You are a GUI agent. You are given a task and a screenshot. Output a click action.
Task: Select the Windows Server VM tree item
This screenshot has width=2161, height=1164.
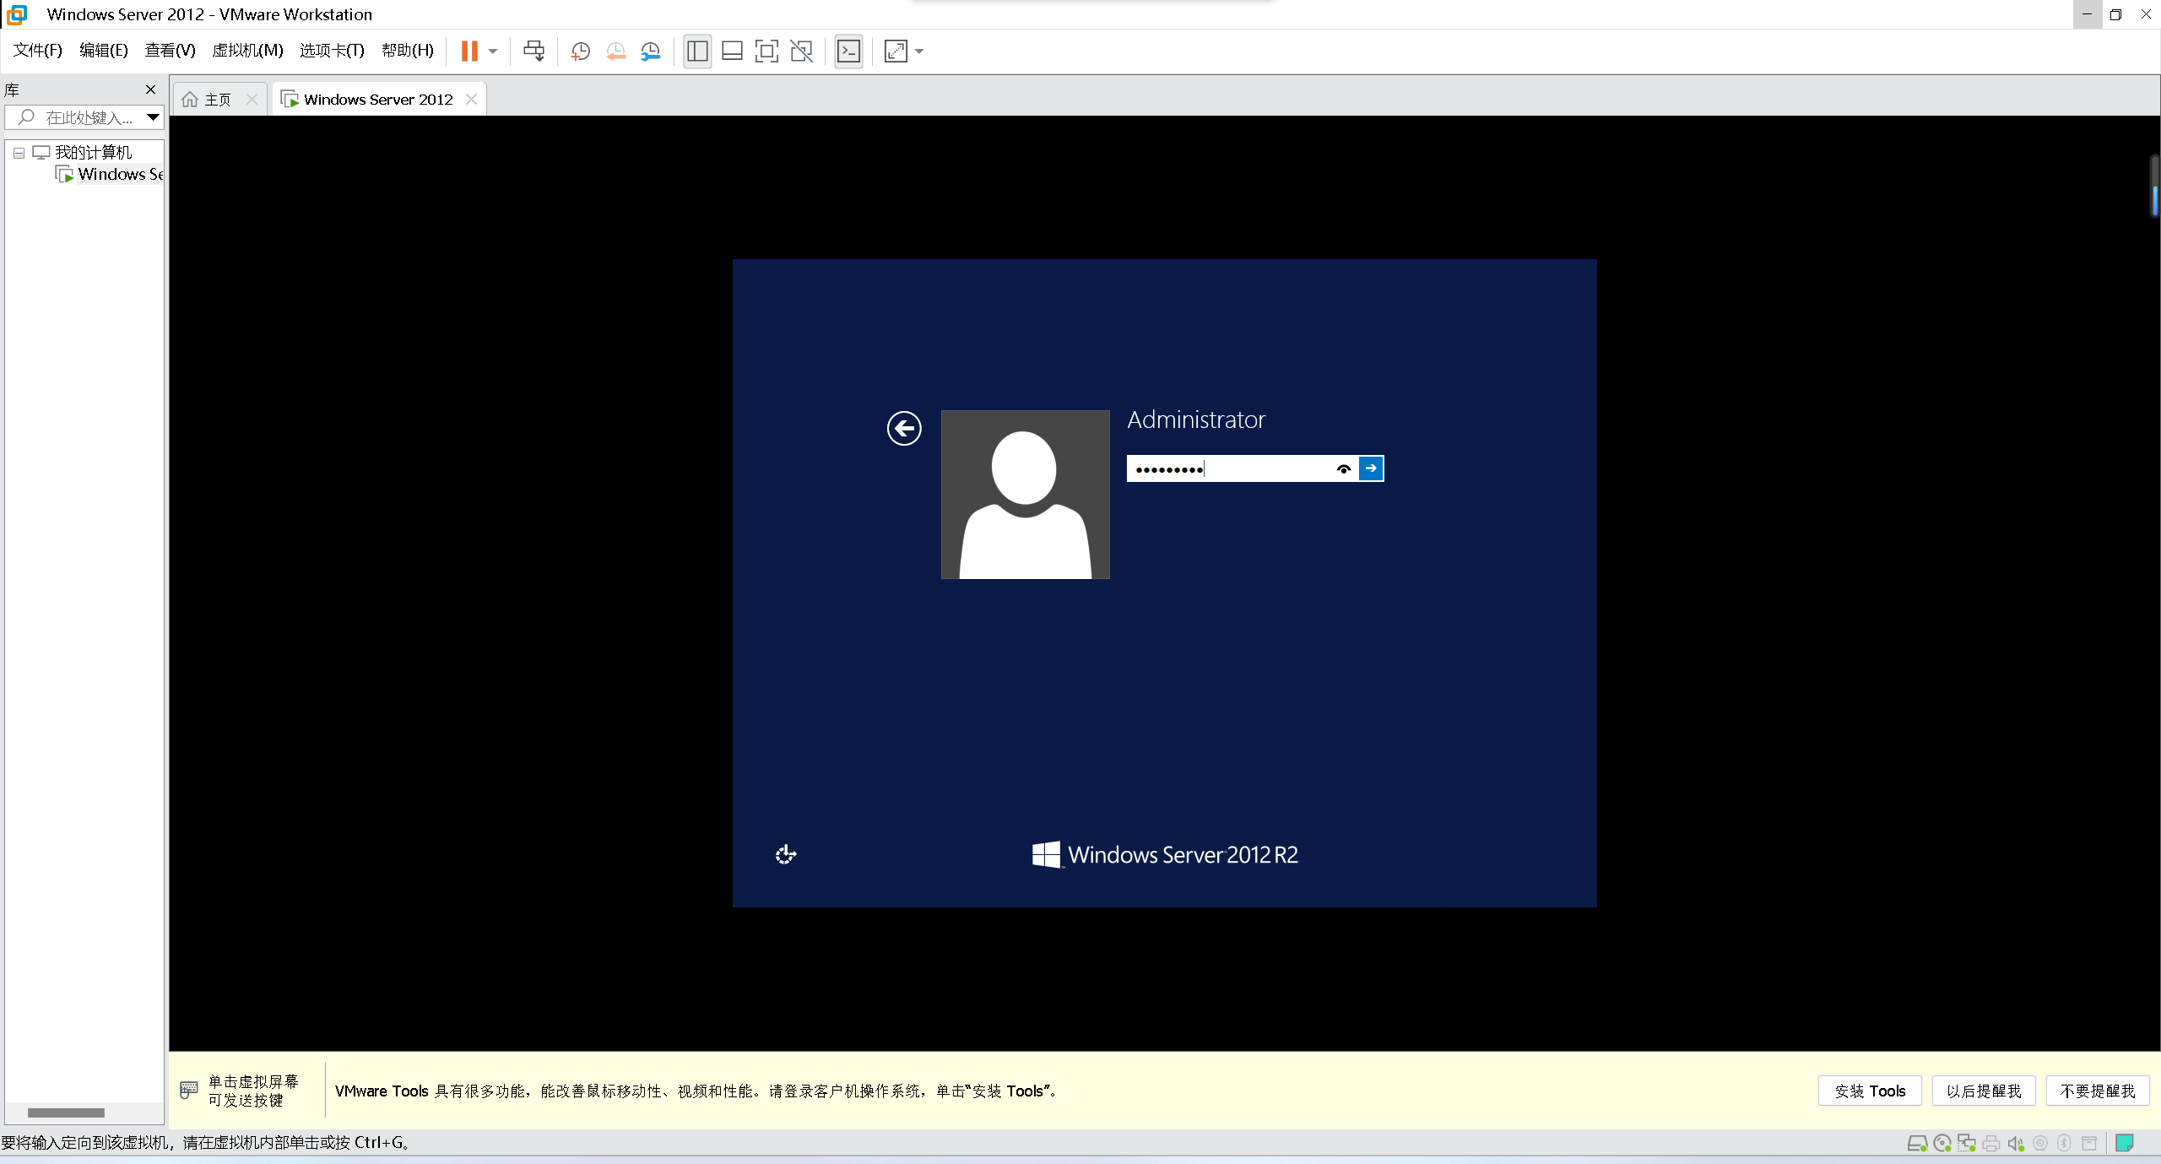click(110, 175)
